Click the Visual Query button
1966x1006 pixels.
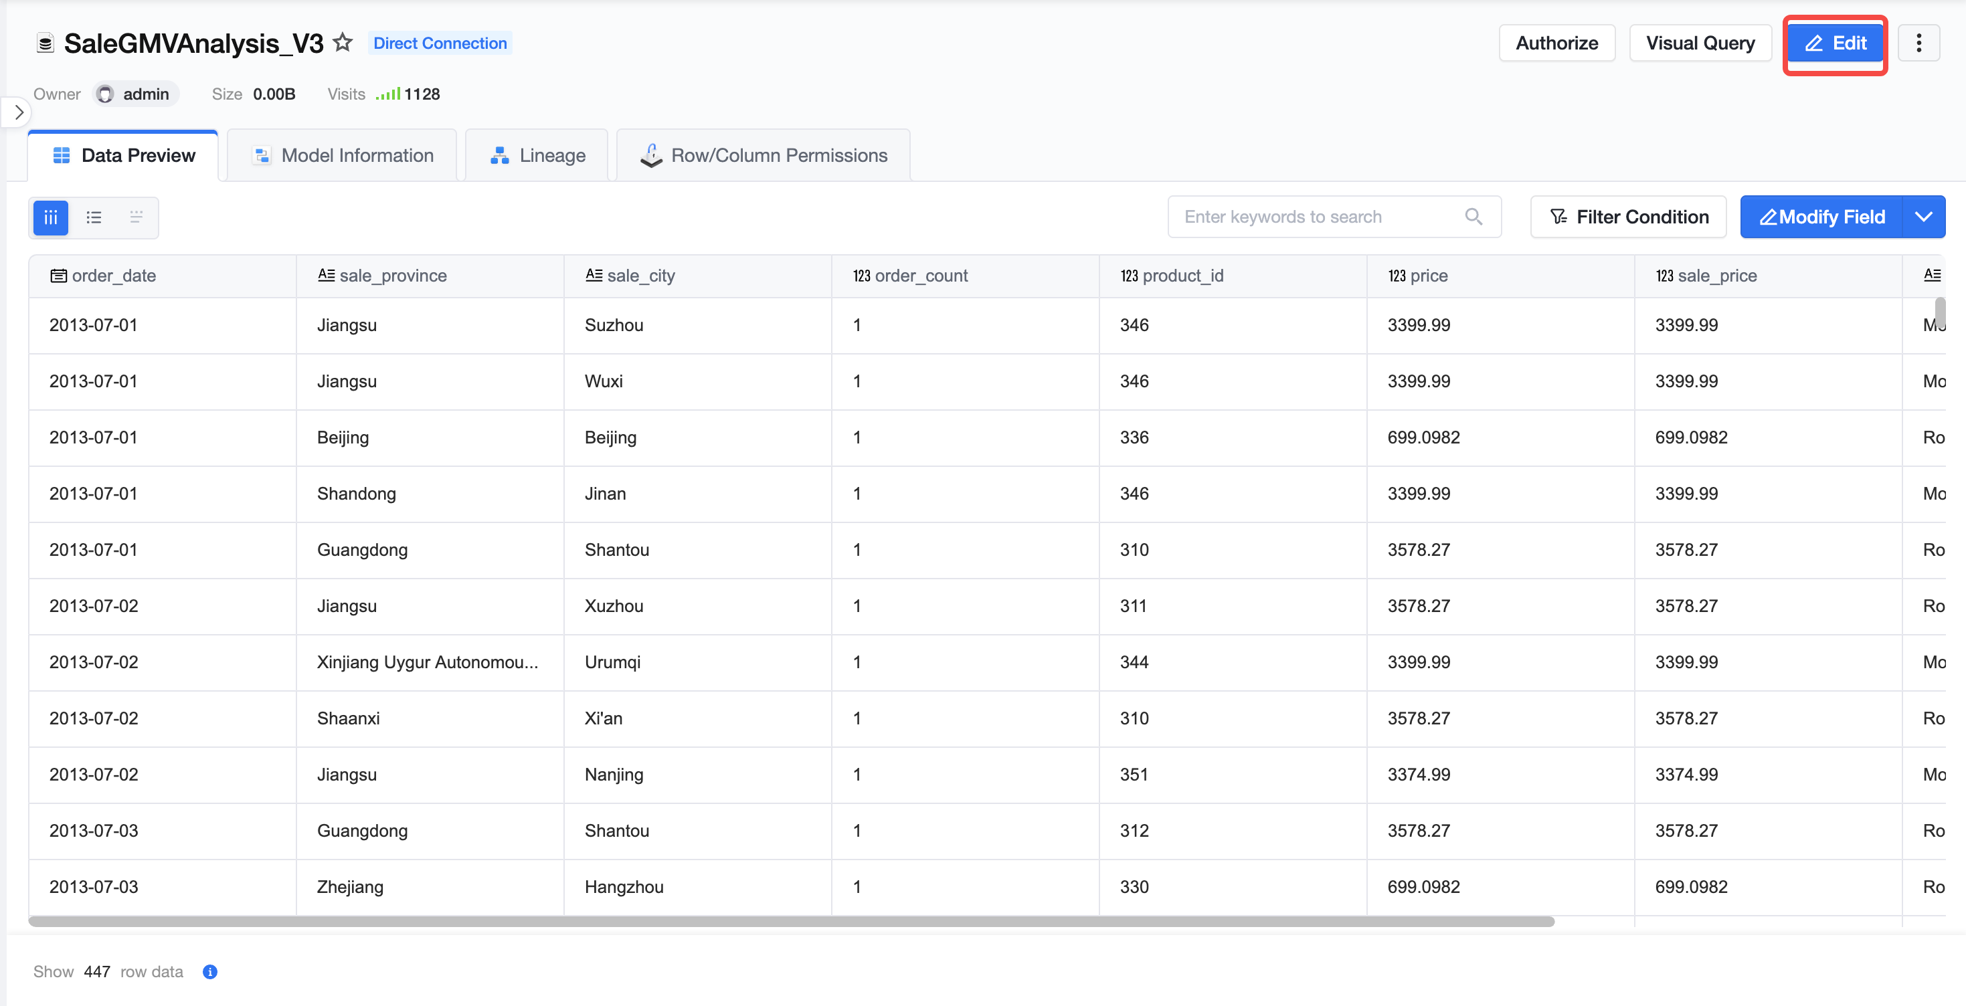click(1700, 43)
